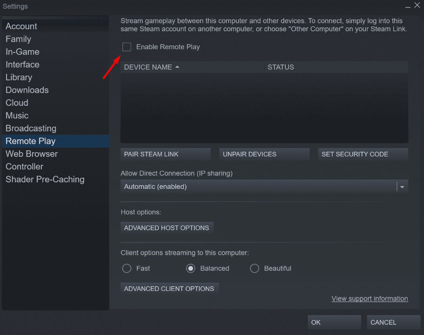Go to Controller settings
This screenshot has width=424, height=335.
[55, 167]
